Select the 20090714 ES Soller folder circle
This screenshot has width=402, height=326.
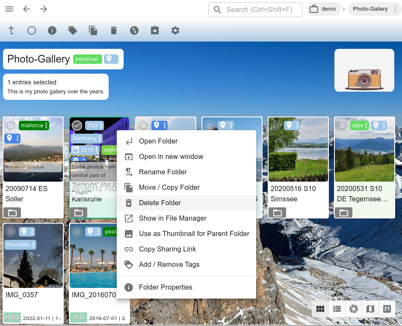(11, 126)
